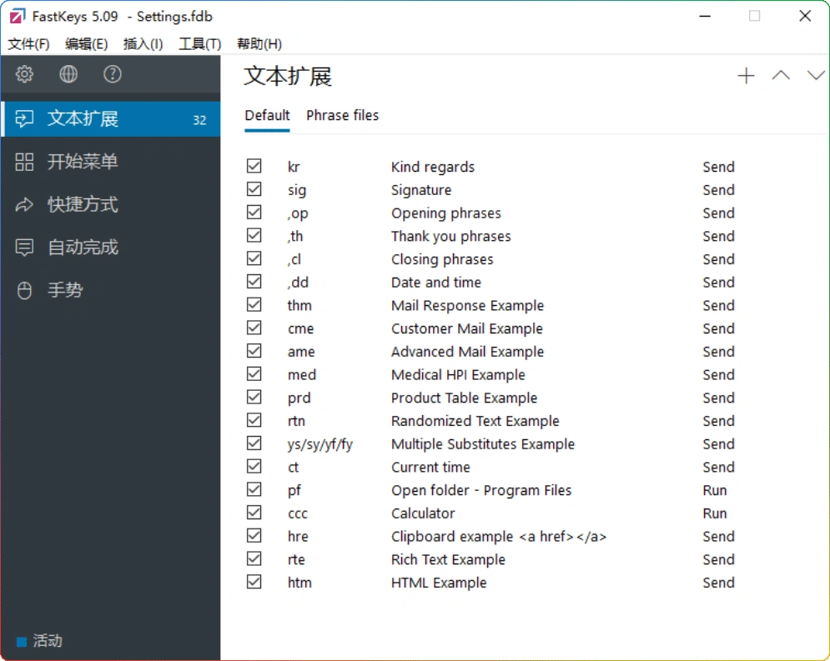
Task: Uncheck the kr Kind regards entry
Action: 254,165
